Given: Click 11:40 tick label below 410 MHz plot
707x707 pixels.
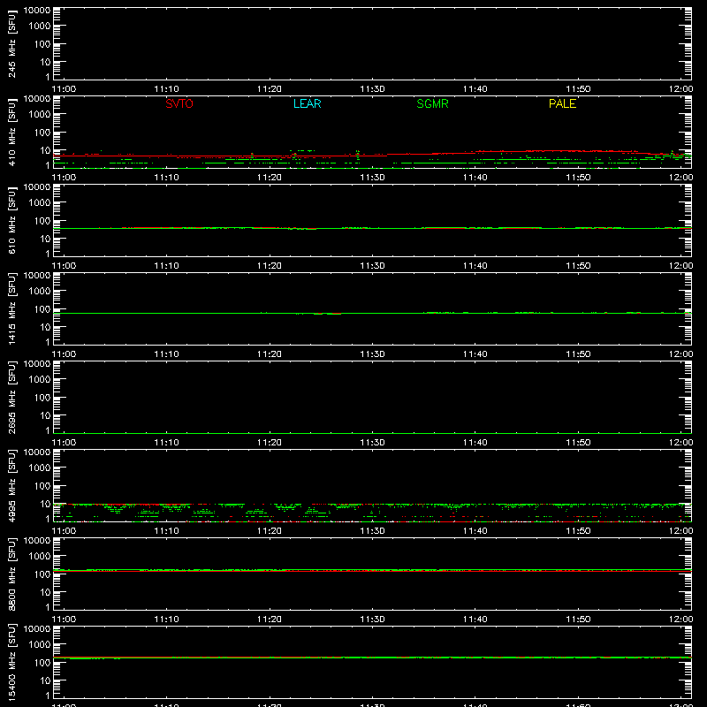Looking at the screenshot, I should click(x=475, y=178).
